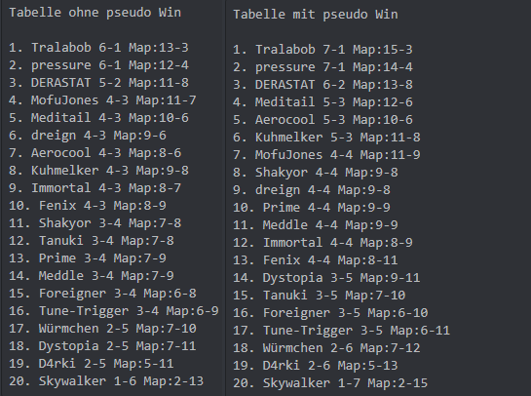Select Skywalker 1-7 Map:2-15 entry
The height and width of the screenshot is (396, 531).
[x=330, y=383]
